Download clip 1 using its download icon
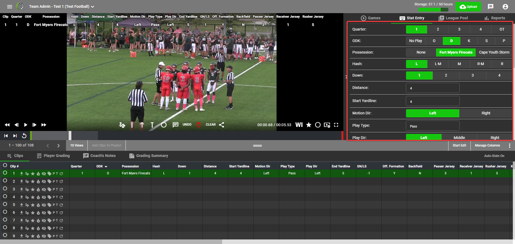 [x=21, y=174]
